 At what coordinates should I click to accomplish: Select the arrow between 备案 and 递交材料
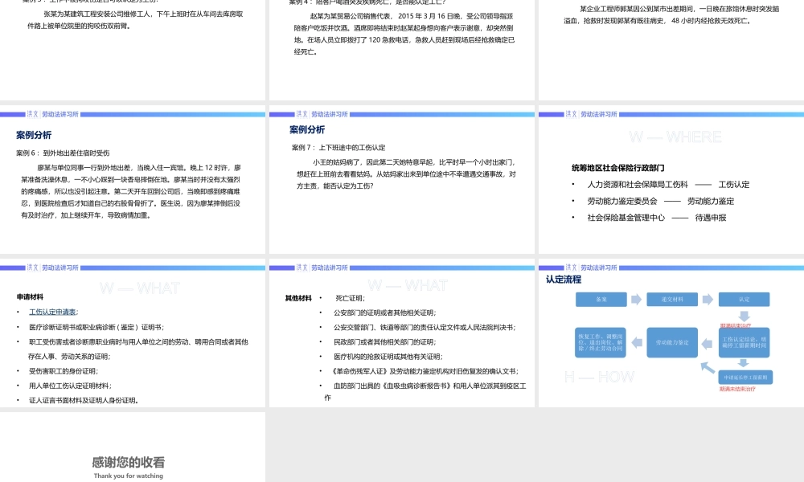click(x=636, y=299)
